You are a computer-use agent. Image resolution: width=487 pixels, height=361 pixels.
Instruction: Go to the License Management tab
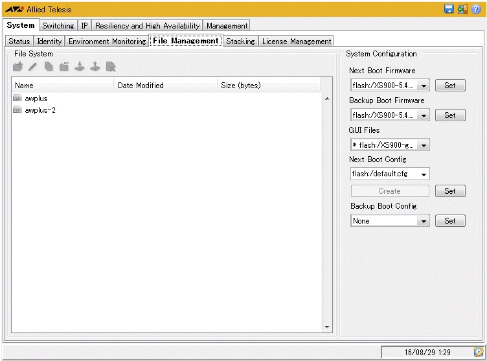click(296, 41)
